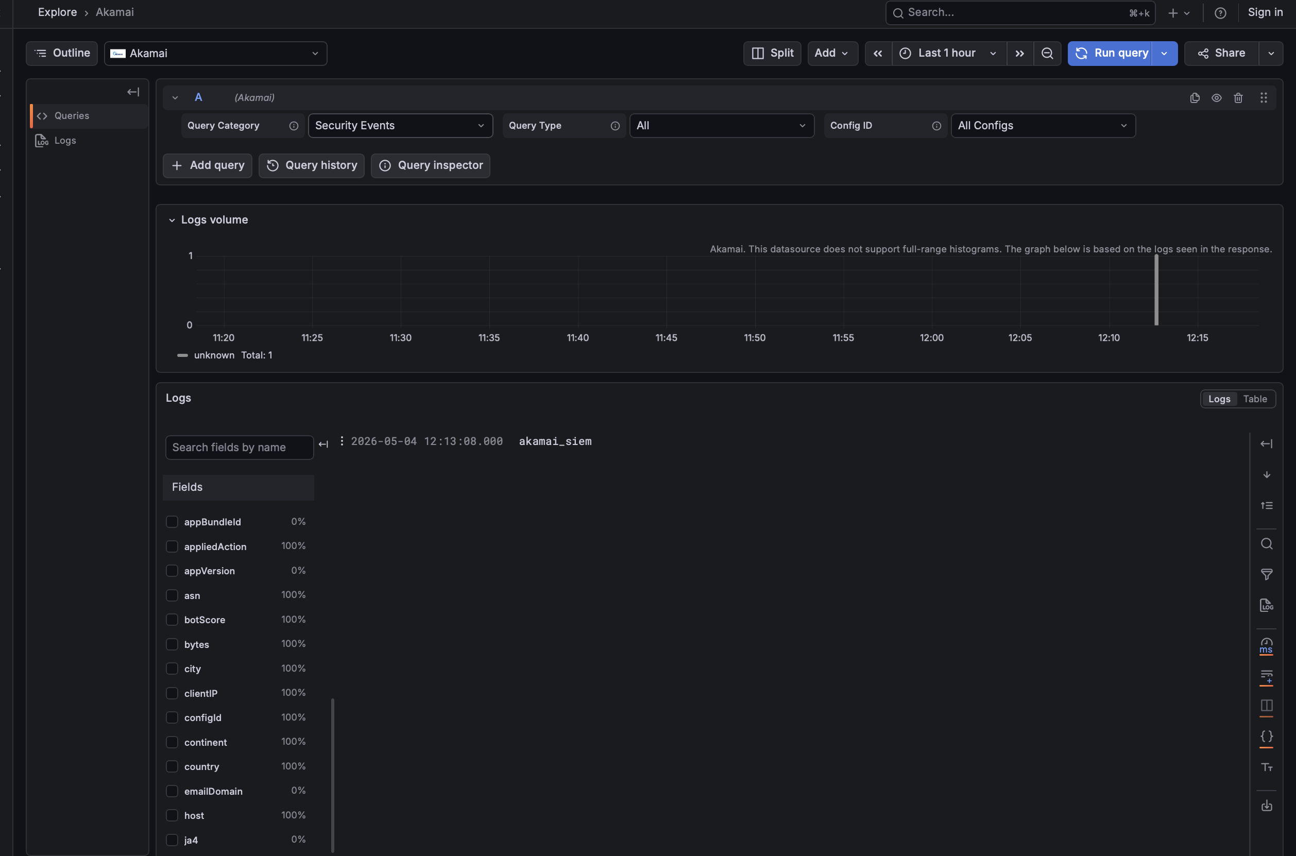
Task: Toggle timestamp ms display icon
Action: (1267, 646)
